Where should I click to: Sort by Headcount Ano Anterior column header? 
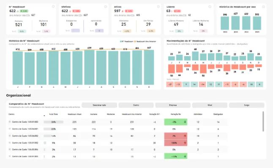point(132,114)
